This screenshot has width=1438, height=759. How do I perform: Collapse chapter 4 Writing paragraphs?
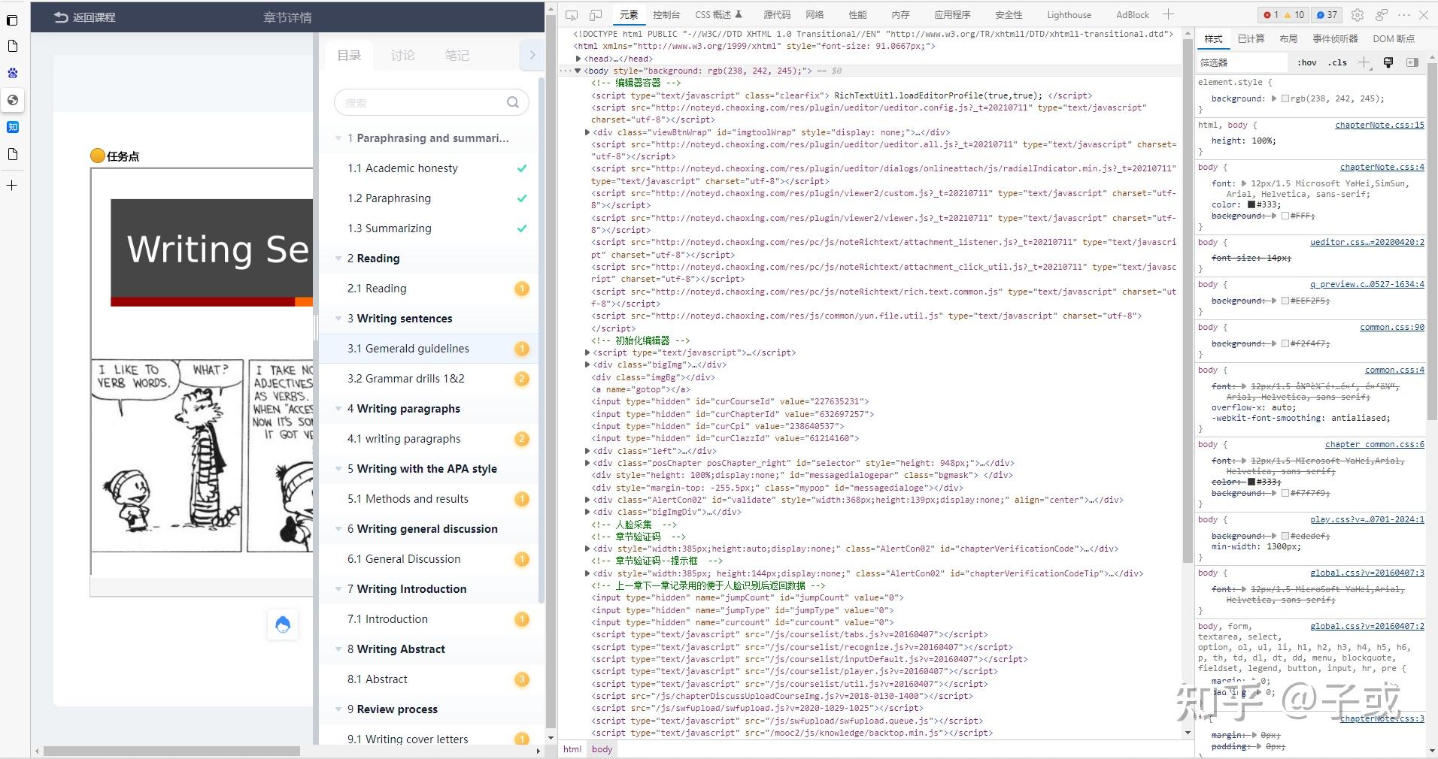[338, 409]
